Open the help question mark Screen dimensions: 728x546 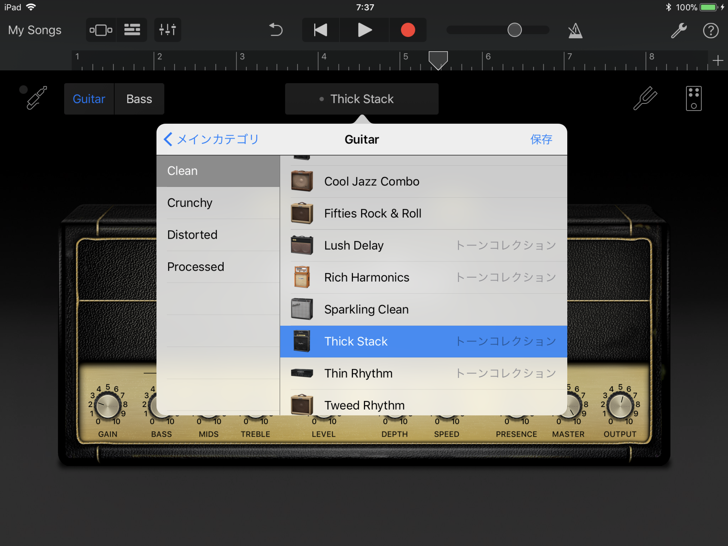[711, 31]
